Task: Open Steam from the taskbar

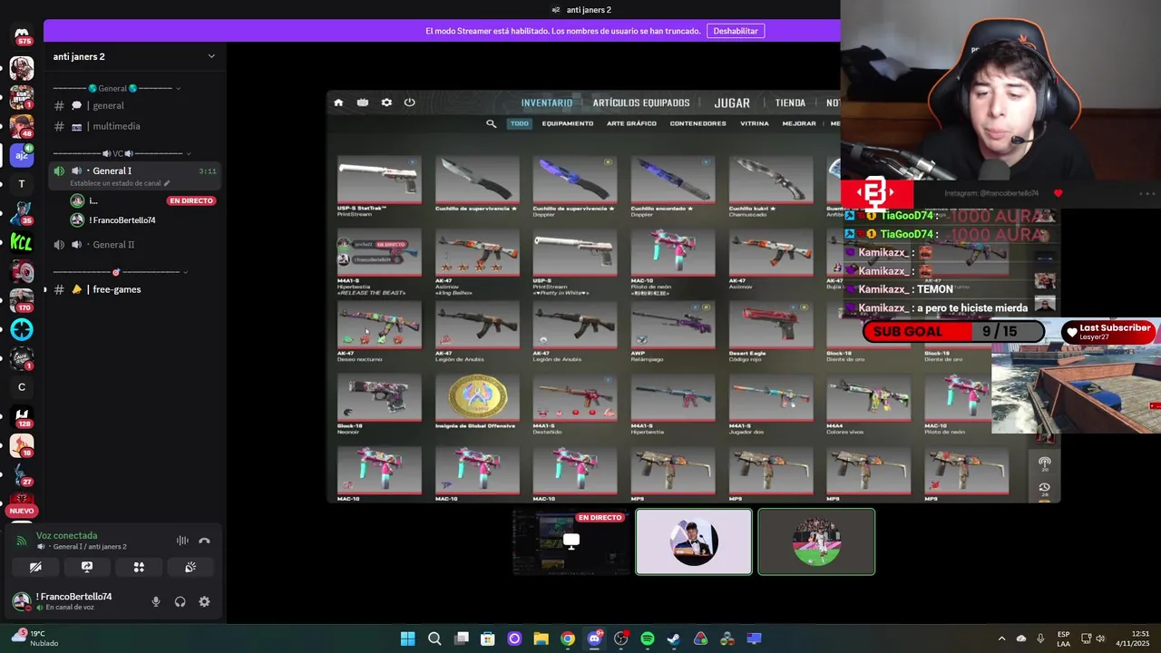Action: coord(674,638)
